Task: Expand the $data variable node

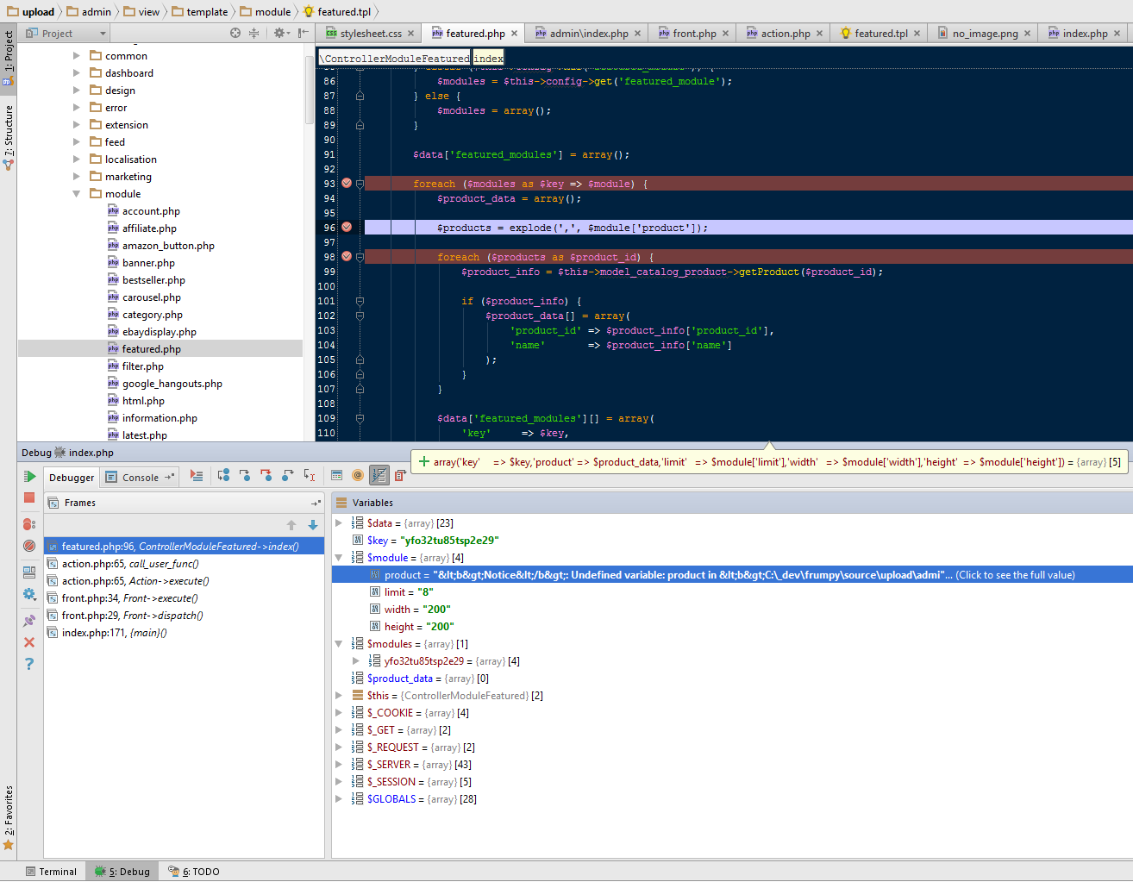Action: coord(339,523)
